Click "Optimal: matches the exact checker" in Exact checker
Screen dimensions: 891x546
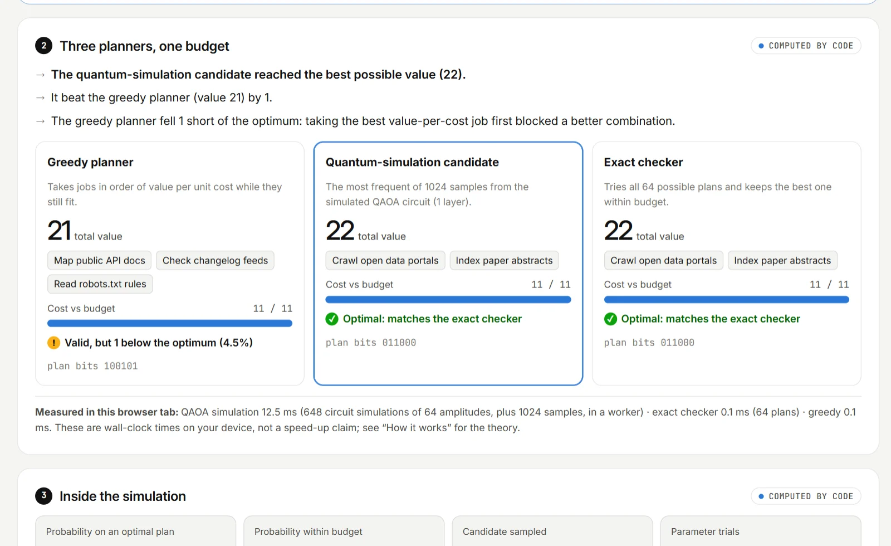coord(711,319)
